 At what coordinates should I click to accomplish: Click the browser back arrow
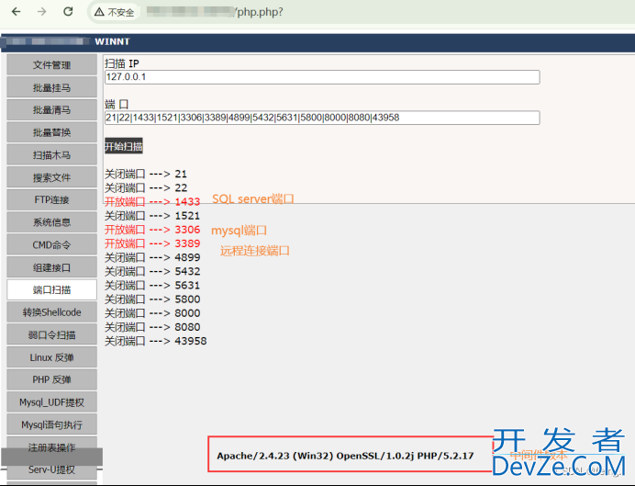(16, 12)
